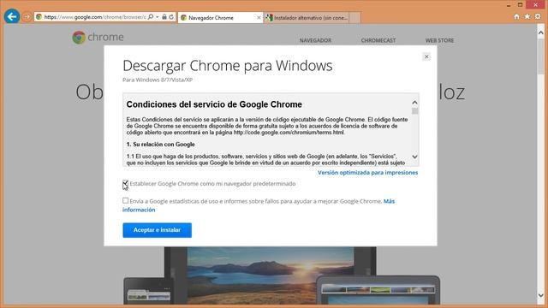Screen dimensions: 548x308
Task: Click the 'Condiciones del servicio de Google Chrome' heading
Action: (214, 104)
